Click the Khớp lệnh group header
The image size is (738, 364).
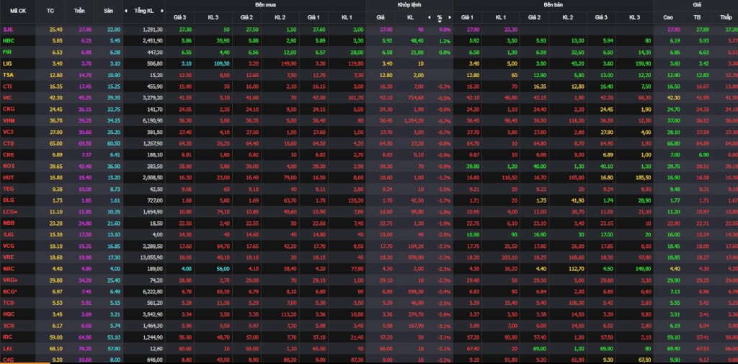pyautogui.click(x=409, y=4)
